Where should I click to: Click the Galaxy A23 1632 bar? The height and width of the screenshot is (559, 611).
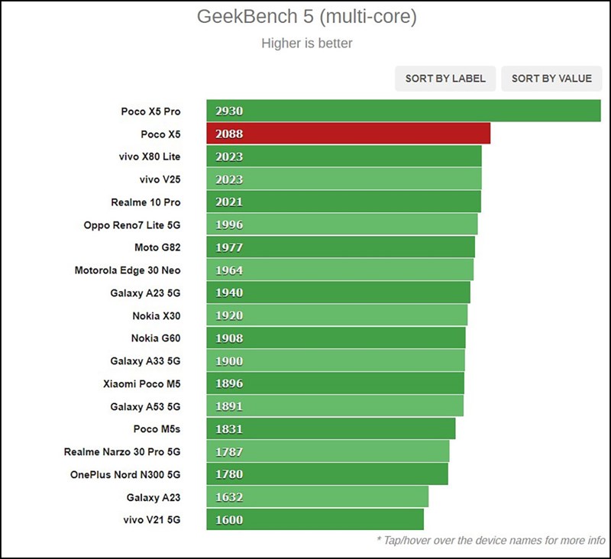click(x=317, y=497)
